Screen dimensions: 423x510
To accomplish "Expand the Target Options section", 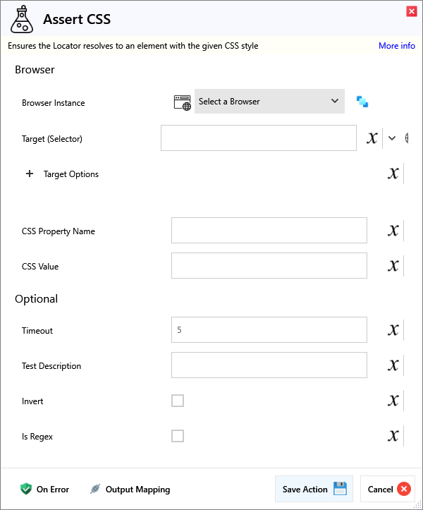I will tap(30, 174).
